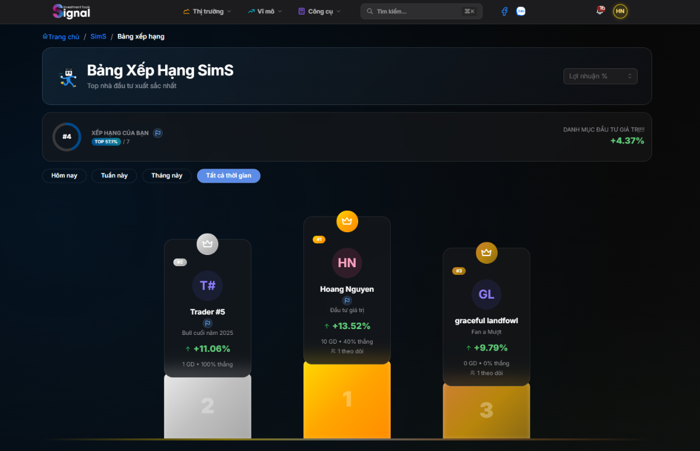The width and height of the screenshot is (700, 451).
Task: Open the Zalo chat icon
Action: click(521, 12)
